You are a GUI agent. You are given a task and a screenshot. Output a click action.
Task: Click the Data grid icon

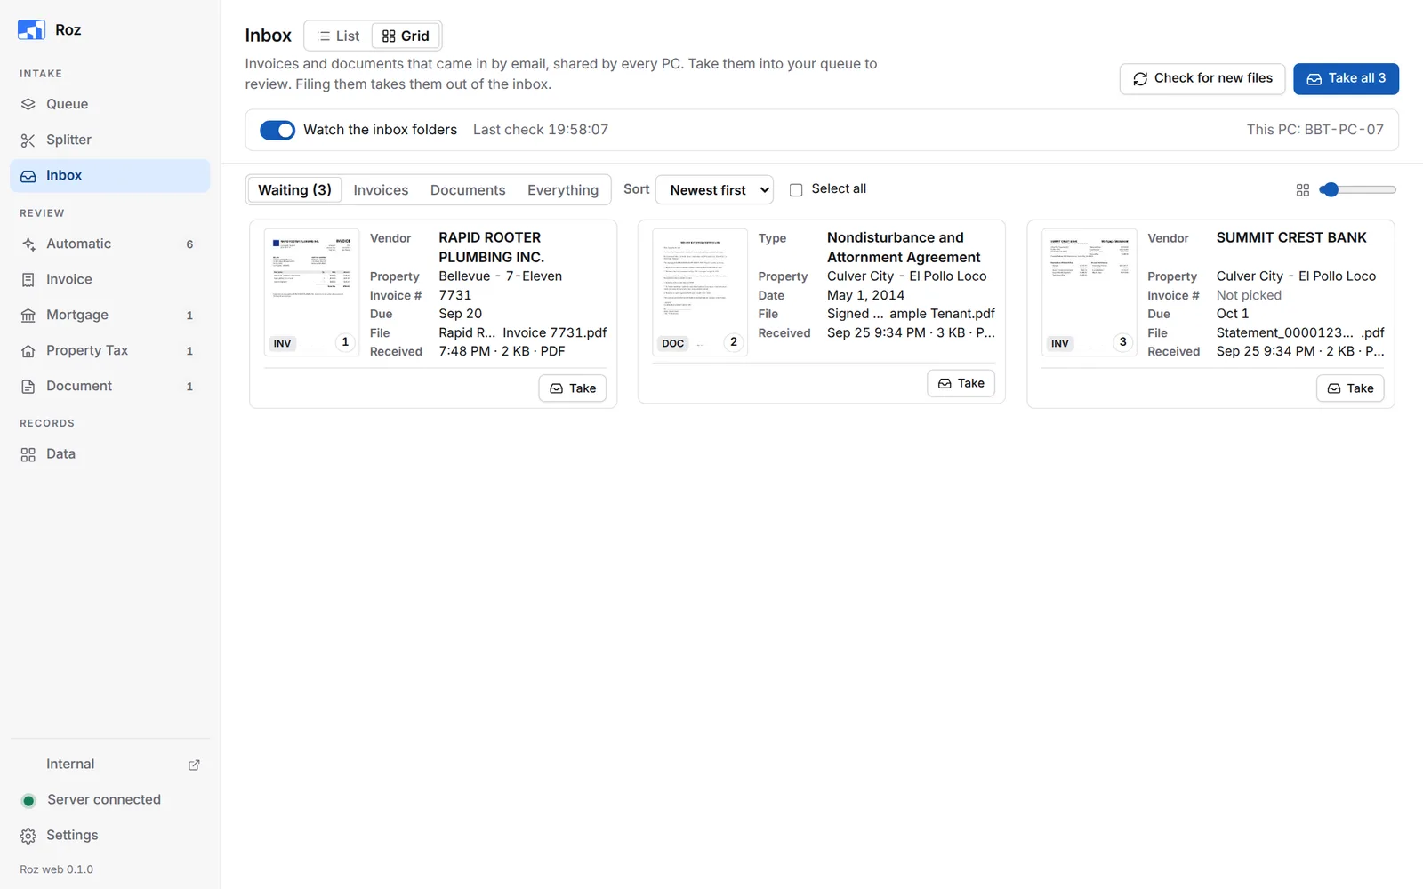click(28, 454)
